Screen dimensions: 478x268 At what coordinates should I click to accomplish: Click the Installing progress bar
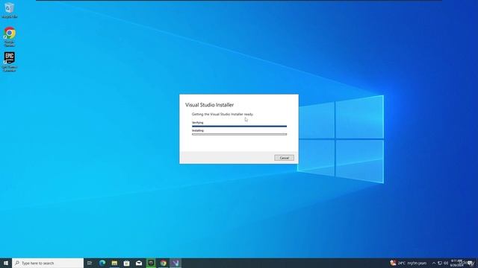(239, 134)
